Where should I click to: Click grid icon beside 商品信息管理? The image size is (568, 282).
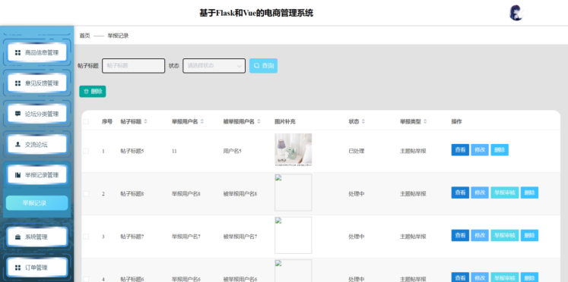pos(17,53)
